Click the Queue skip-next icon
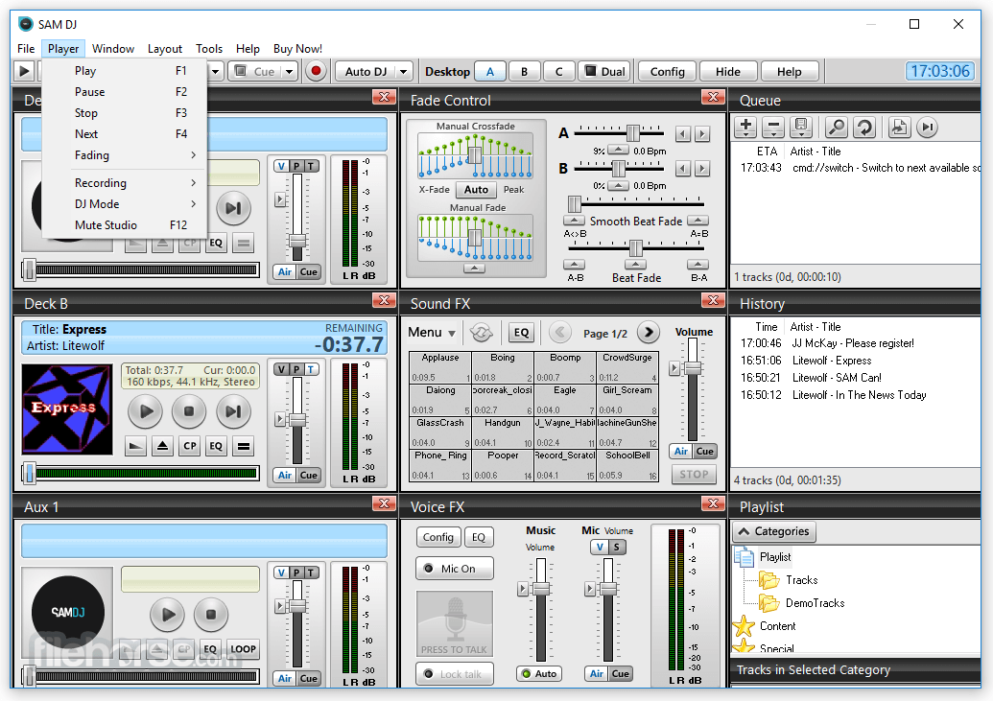The width and height of the screenshot is (993, 701). click(x=927, y=128)
